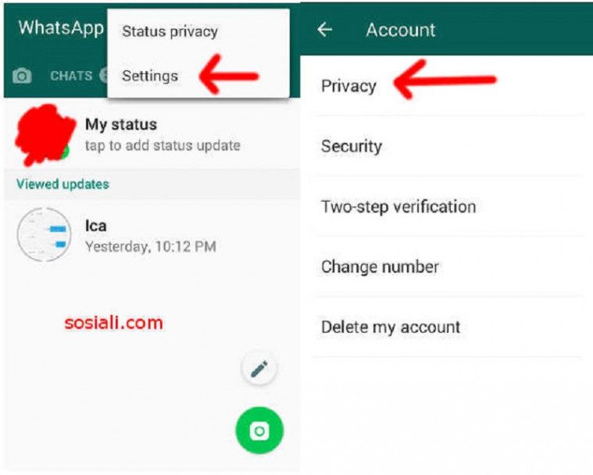593x475 pixels.
Task: Tap the pencil text status button
Action: (x=259, y=368)
